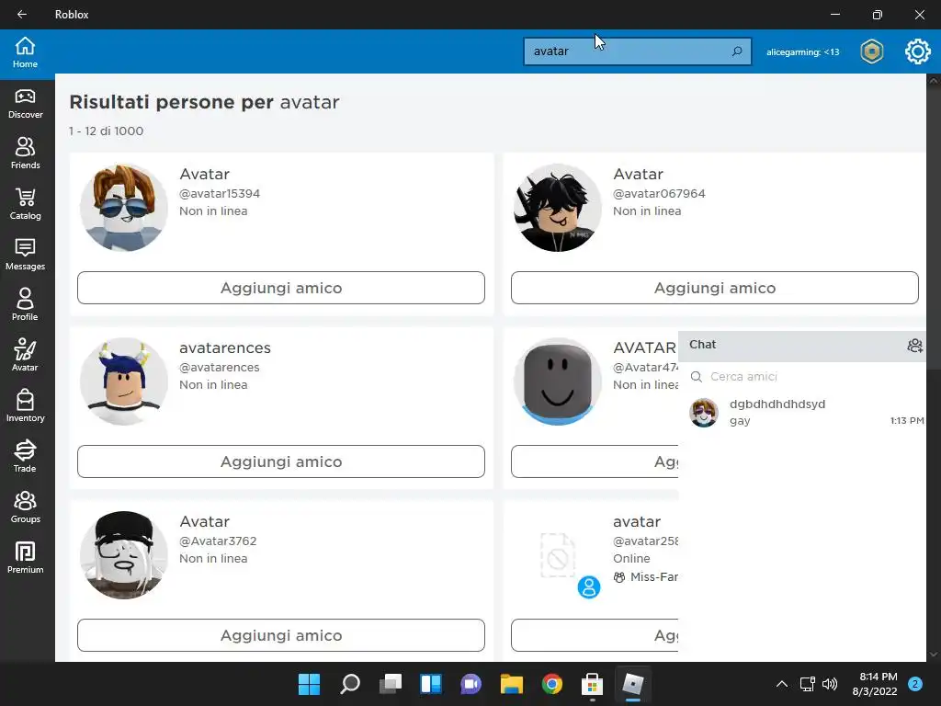Add avatar067964 as a friend
The width and height of the screenshot is (941, 706).
click(715, 288)
